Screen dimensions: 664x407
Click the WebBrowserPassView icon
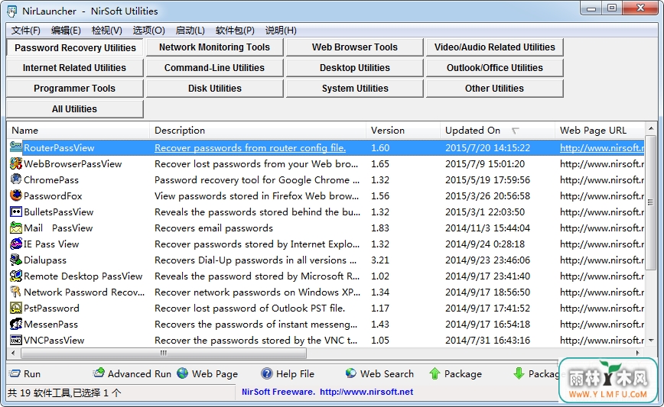tap(16, 163)
